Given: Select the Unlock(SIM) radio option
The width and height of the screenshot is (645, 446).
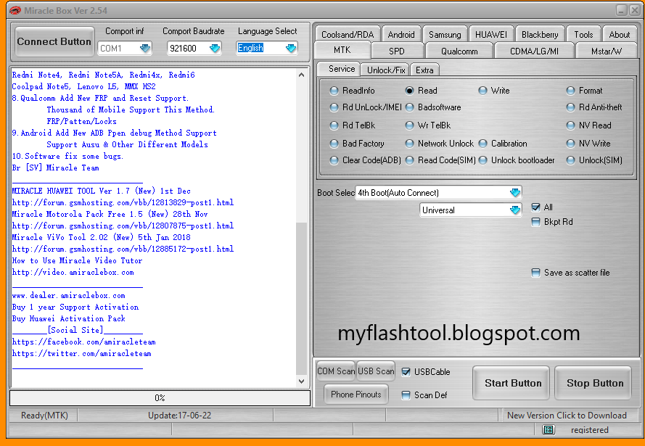Looking at the screenshot, I should (594, 160).
